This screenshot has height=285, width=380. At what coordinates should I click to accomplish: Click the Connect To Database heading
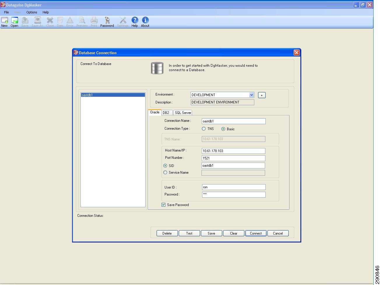pyautogui.click(x=96, y=64)
